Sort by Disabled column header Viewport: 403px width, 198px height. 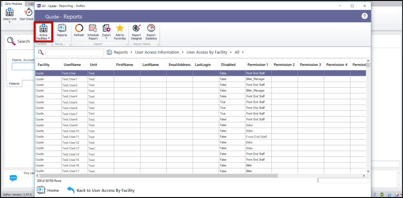point(232,65)
